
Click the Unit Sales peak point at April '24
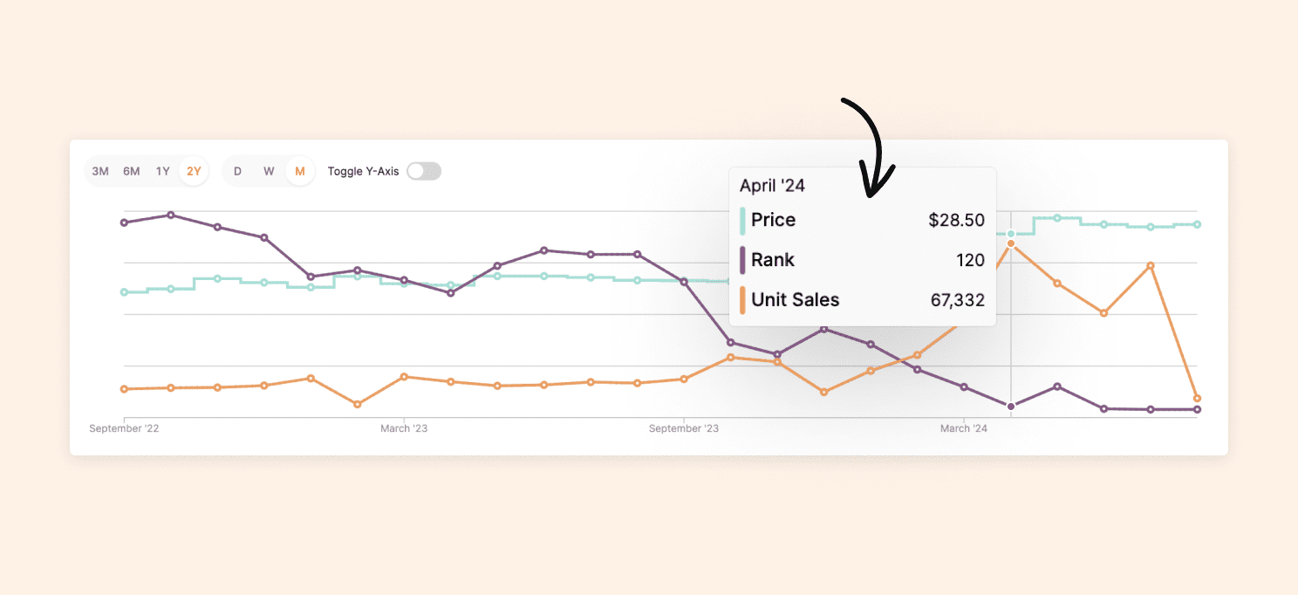pyautogui.click(x=1011, y=243)
